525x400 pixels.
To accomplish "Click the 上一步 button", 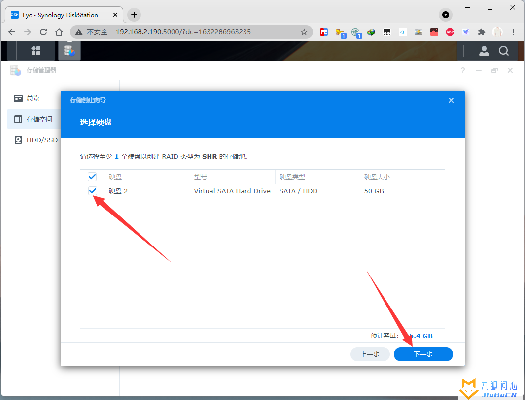I will pyautogui.click(x=370, y=354).
